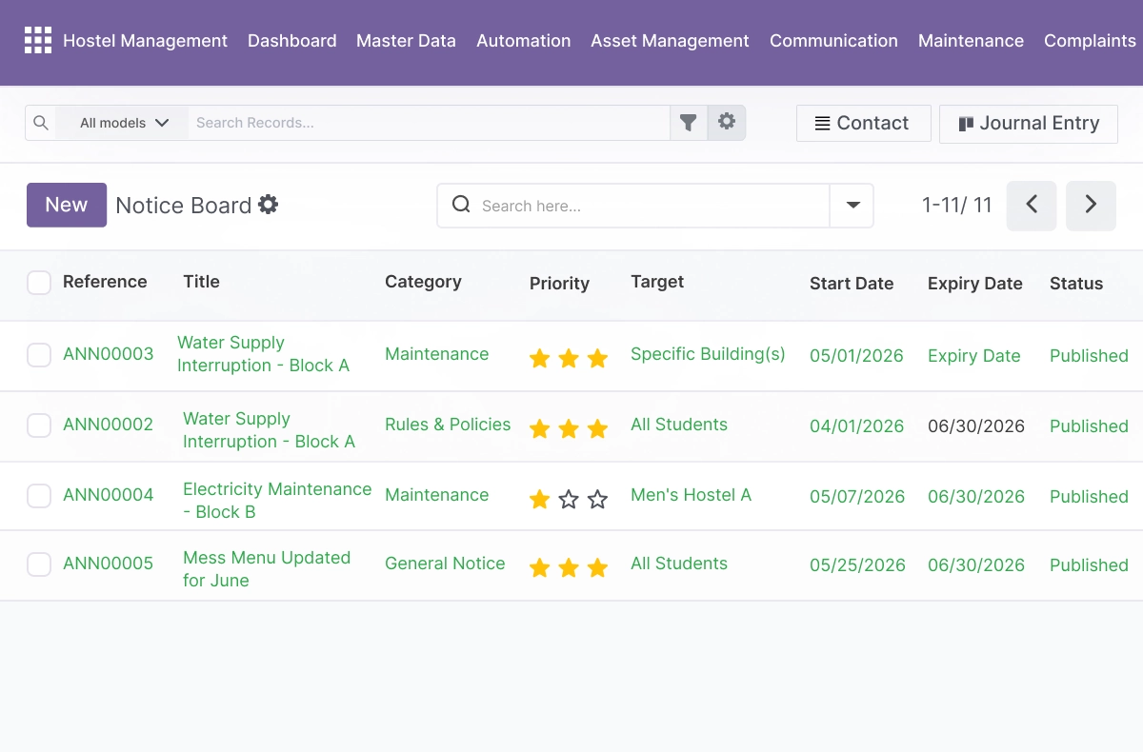Open the Complaints menu

[1090, 41]
